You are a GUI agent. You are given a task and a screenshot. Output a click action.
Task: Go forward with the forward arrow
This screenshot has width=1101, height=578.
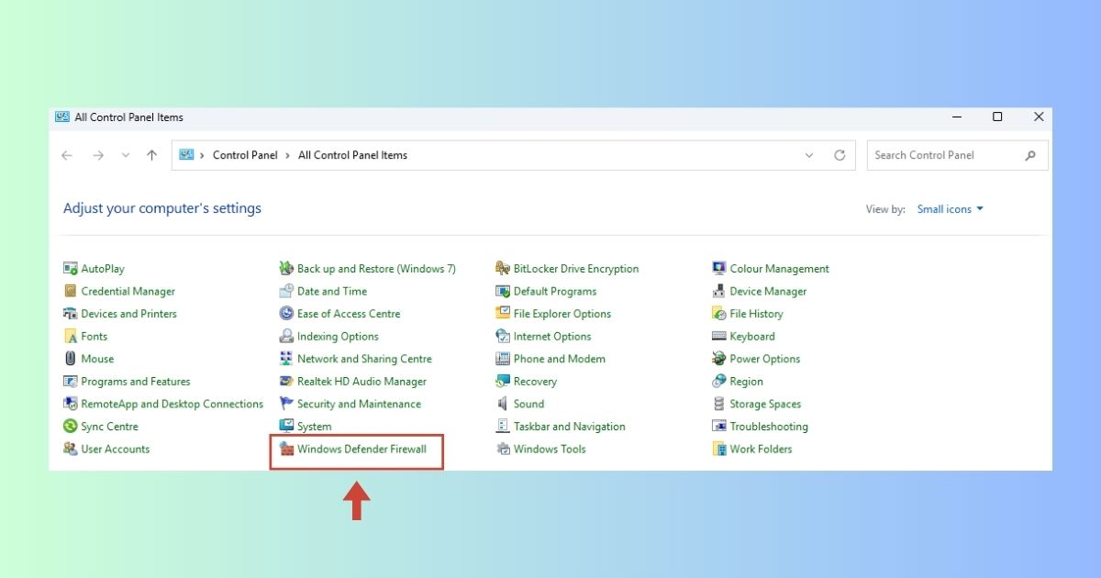[97, 155]
